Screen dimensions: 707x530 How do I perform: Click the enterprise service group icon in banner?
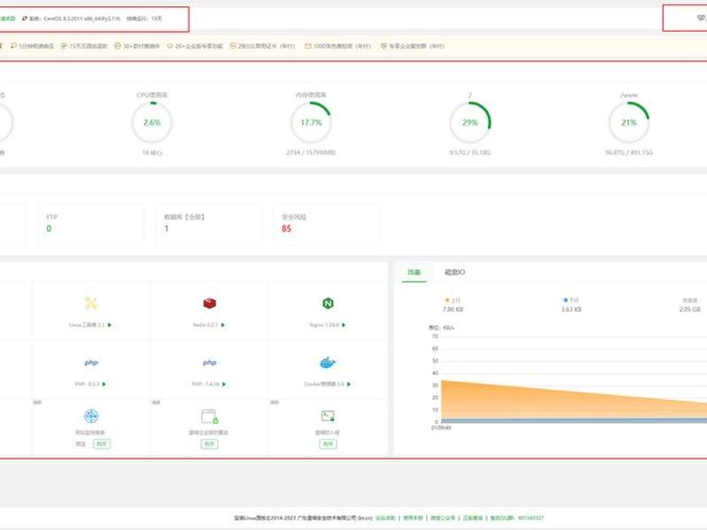(x=384, y=46)
